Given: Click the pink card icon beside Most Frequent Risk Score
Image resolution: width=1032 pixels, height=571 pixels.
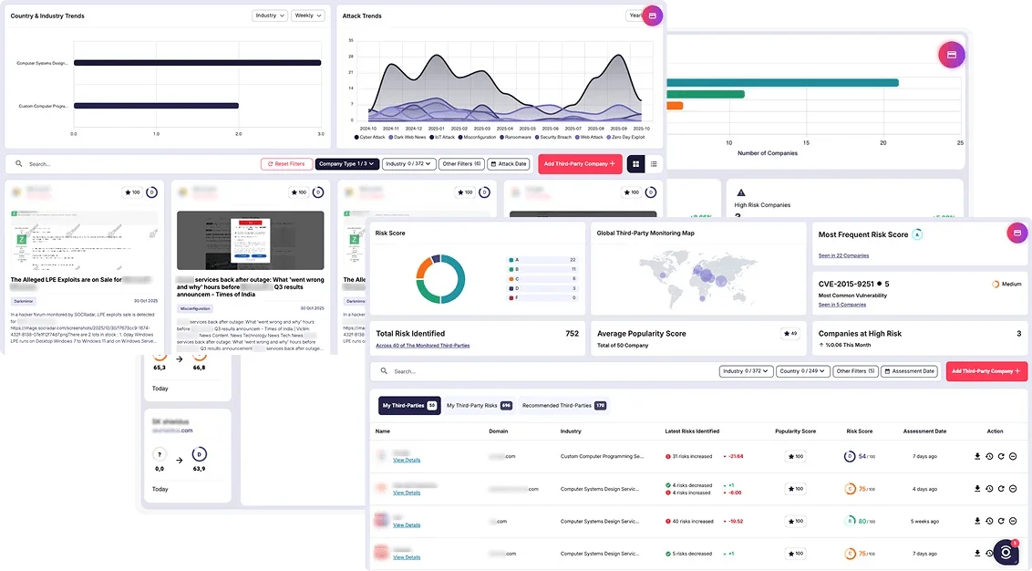Looking at the screenshot, I should pos(1017,234).
